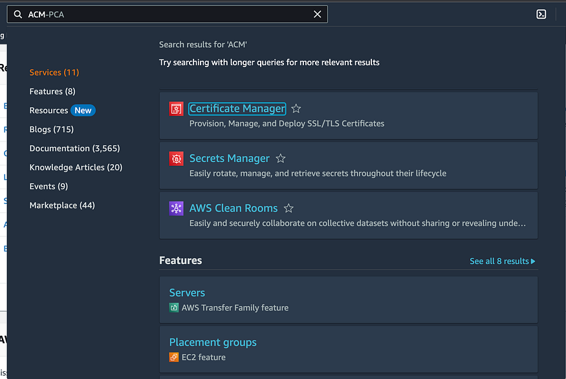Click the EC2 feature icon
The width and height of the screenshot is (566, 379).
(174, 357)
